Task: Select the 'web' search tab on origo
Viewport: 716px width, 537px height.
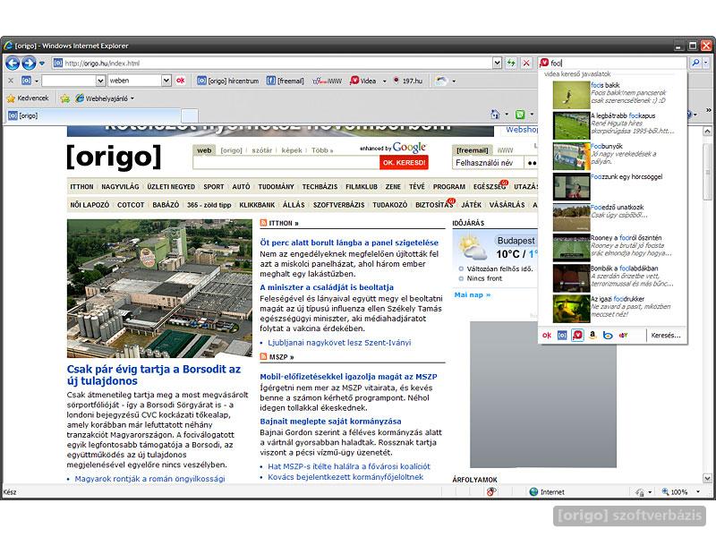Action: pyautogui.click(x=204, y=150)
